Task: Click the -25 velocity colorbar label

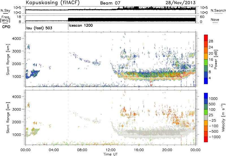Action: 212,121
